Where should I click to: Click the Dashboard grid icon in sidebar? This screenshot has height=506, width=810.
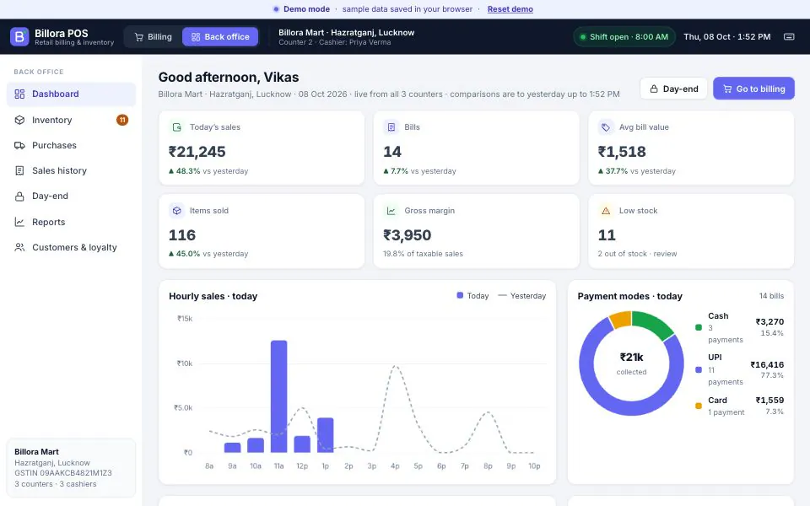tap(19, 94)
